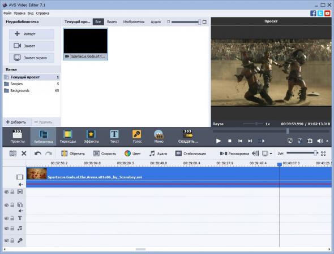Open the Переходы (Transitions) section
The image size is (334, 254).
pos(68,137)
